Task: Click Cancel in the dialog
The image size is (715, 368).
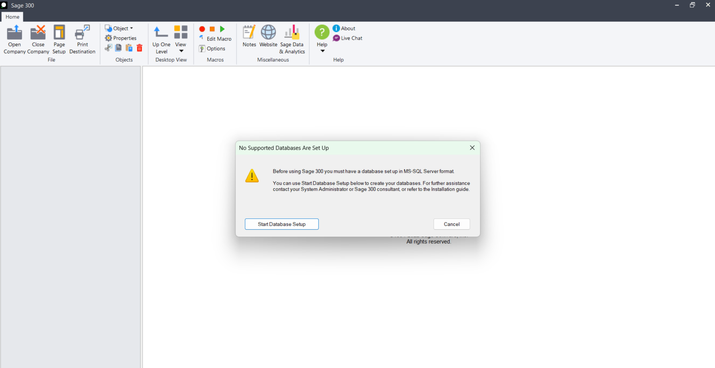Action: 452,224
